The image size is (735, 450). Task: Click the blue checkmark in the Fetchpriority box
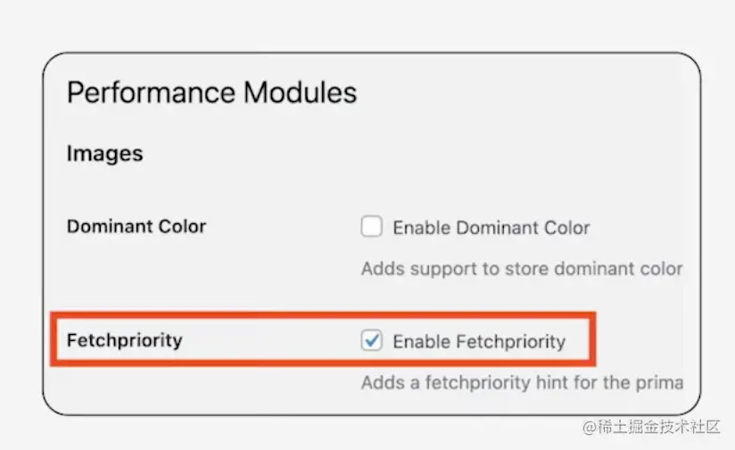[372, 340]
